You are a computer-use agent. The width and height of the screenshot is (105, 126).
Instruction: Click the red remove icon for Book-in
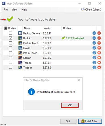[99, 38]
